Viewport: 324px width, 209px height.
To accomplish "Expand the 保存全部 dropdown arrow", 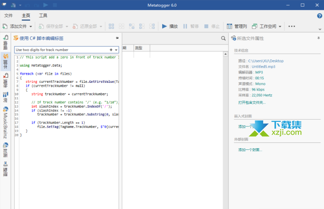I will [x=67, y=26].
